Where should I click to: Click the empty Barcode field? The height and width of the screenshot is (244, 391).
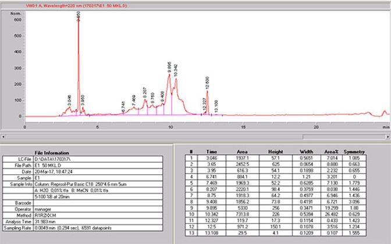click(x=98, y=203)
